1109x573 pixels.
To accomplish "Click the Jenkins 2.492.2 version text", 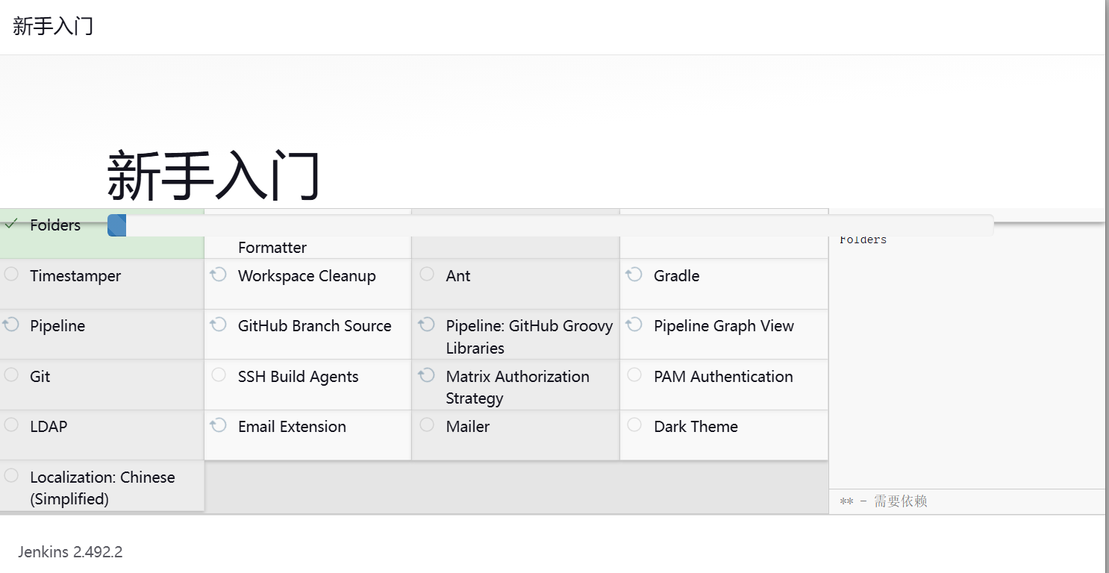I will [70, 552].
